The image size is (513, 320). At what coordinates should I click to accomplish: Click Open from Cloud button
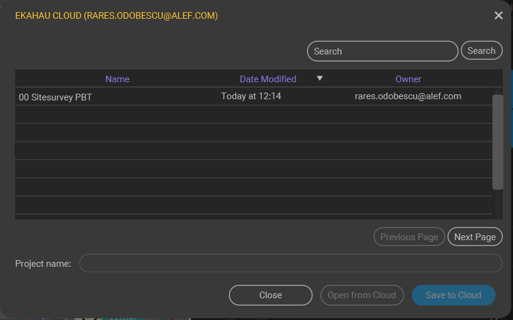pos(362,295)
